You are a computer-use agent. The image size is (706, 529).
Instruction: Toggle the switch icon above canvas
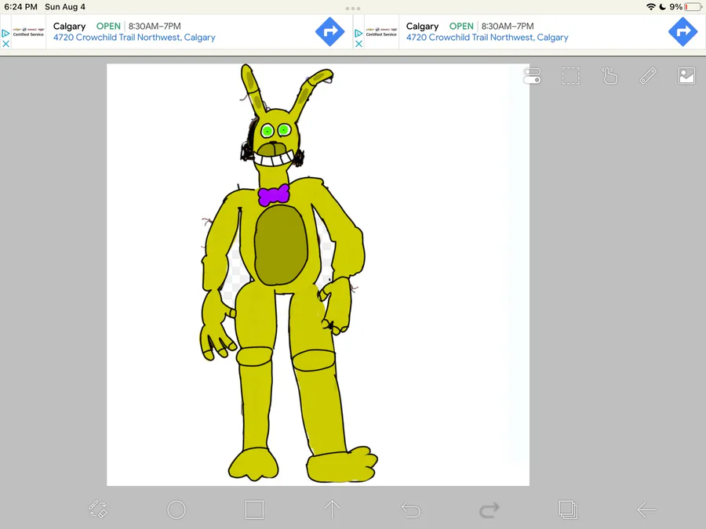[532, 75]
